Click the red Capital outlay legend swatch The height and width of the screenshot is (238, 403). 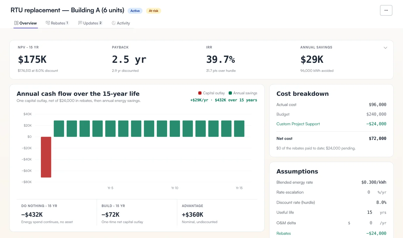[200, 93]
